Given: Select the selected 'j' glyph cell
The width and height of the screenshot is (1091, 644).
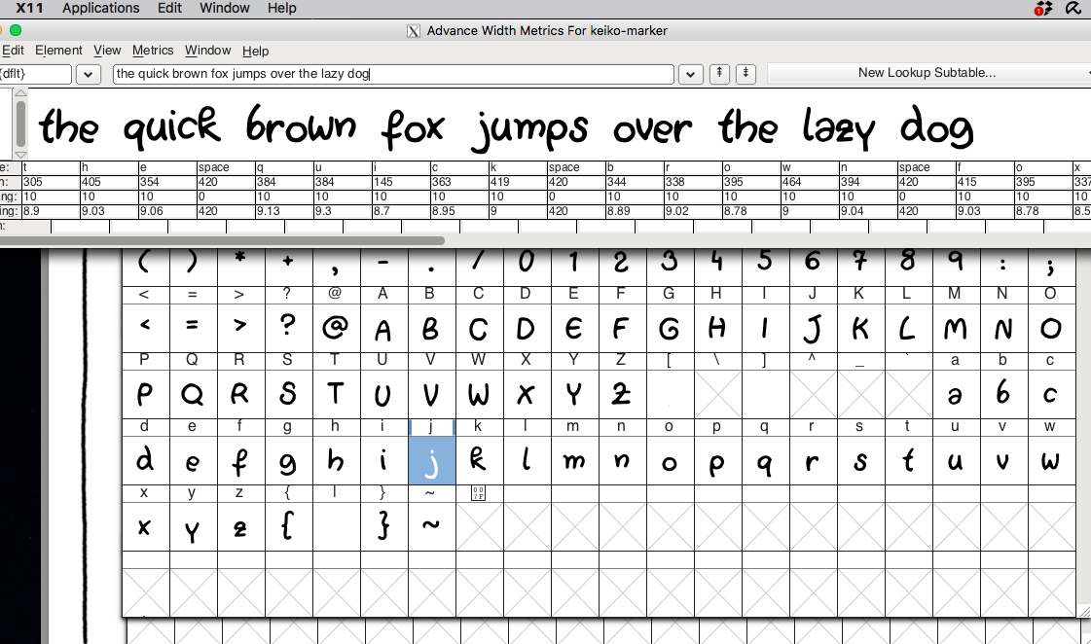Looking at the screenshot, I should (x=431, y=460).
